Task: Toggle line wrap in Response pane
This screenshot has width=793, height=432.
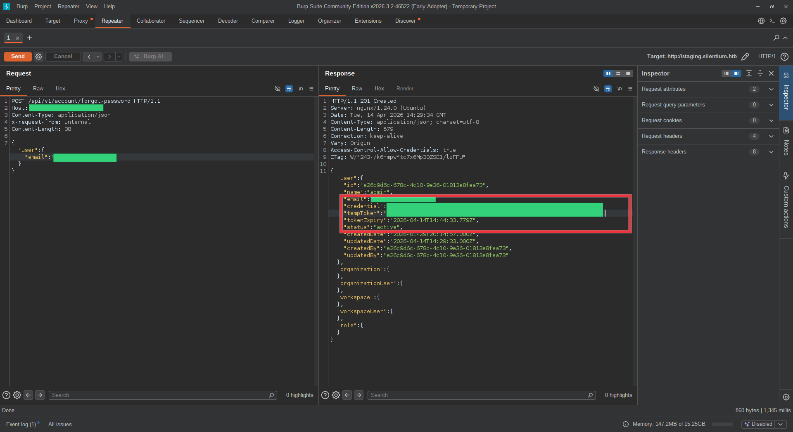Action: click(608, 89)
